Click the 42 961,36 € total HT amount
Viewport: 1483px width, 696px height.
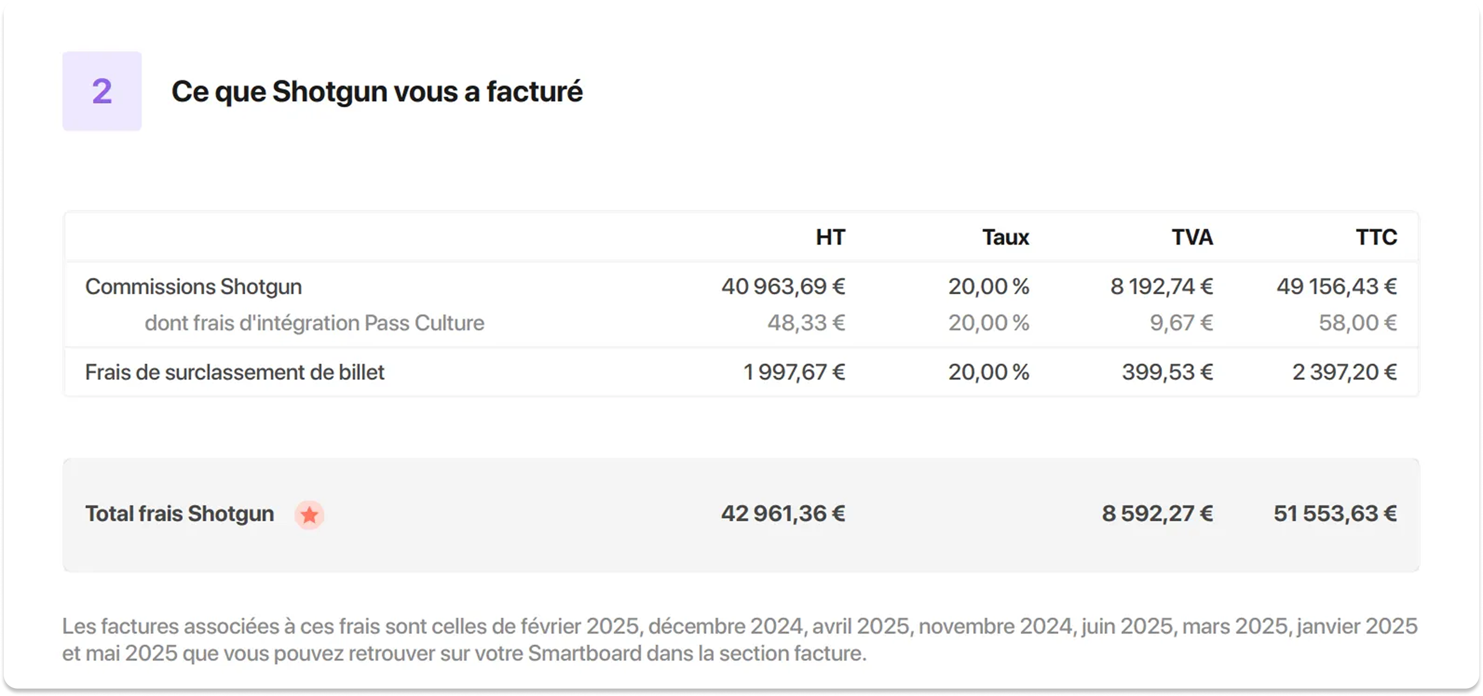tap(783, 514)
